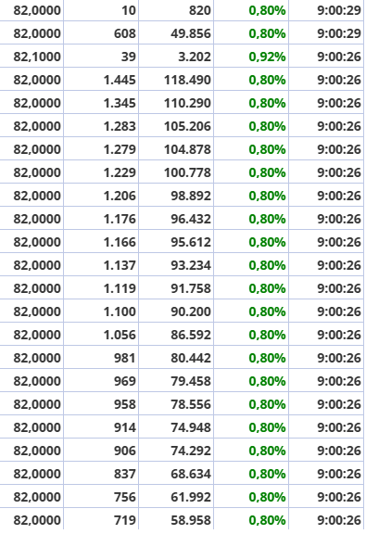The width and height of the screenshot is (366, 534).
Task: Click the amount 49.856 cell
Action: (x=176, y=33)
